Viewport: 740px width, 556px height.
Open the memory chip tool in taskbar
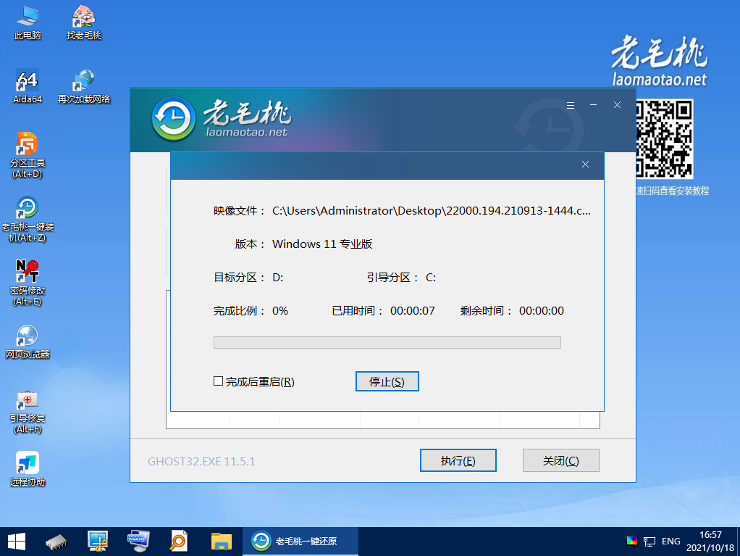click(56, 542)
